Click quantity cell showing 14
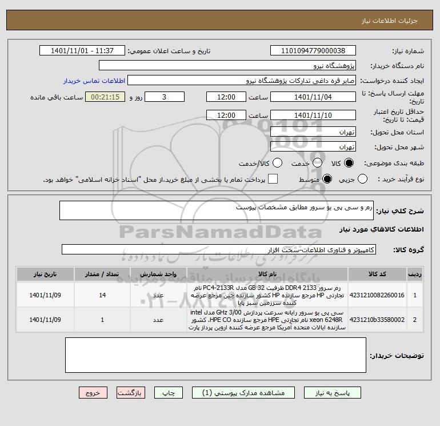The height and width of the screenshot is (426, 440). point(102,295)
